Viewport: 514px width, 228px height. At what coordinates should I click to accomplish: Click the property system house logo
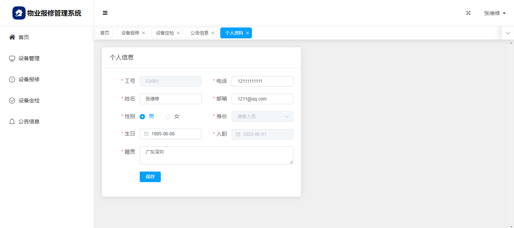tap(19, 13)
